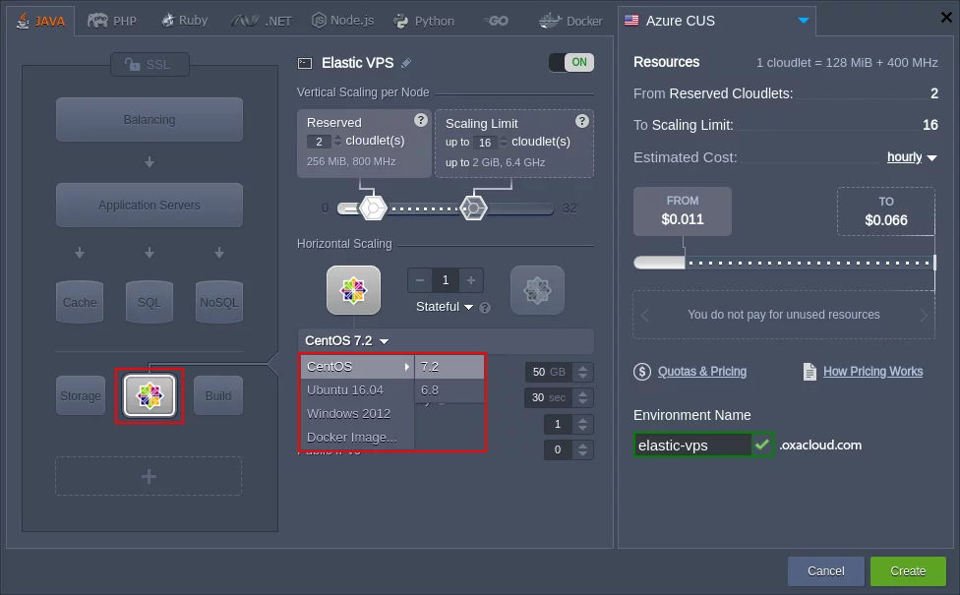Add an extra layer with plus

click(x=149, y=476)
